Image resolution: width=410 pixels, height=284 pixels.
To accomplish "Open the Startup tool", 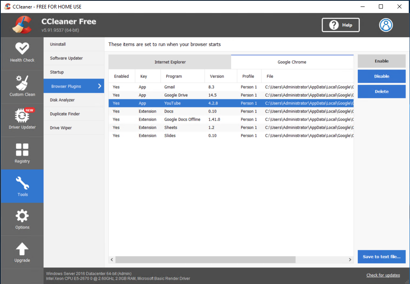I will [74, 72].
